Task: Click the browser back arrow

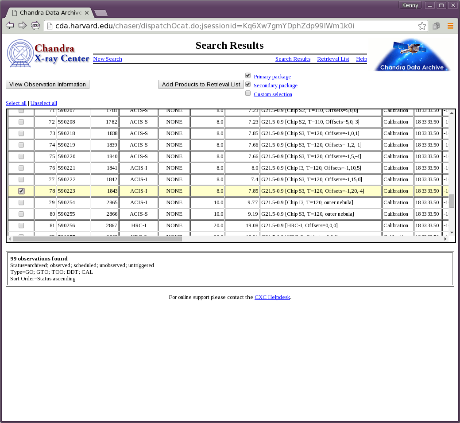Action: (x=10, y=26)
